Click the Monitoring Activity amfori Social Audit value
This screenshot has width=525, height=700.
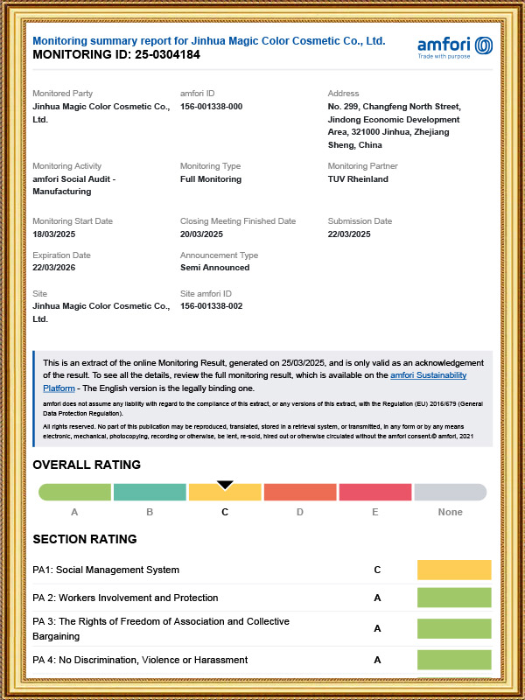[x=74, y=185]
